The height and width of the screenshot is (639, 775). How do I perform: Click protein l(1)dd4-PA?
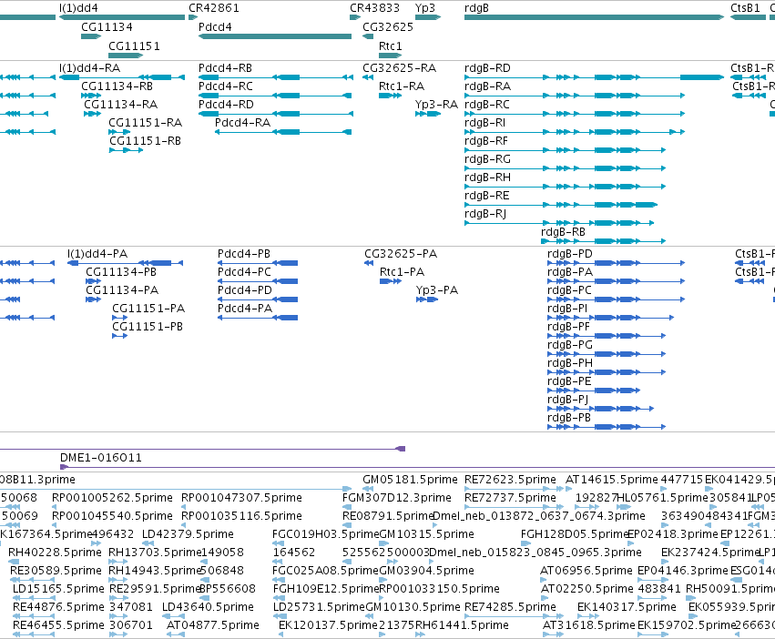click(x=97, y=254)
